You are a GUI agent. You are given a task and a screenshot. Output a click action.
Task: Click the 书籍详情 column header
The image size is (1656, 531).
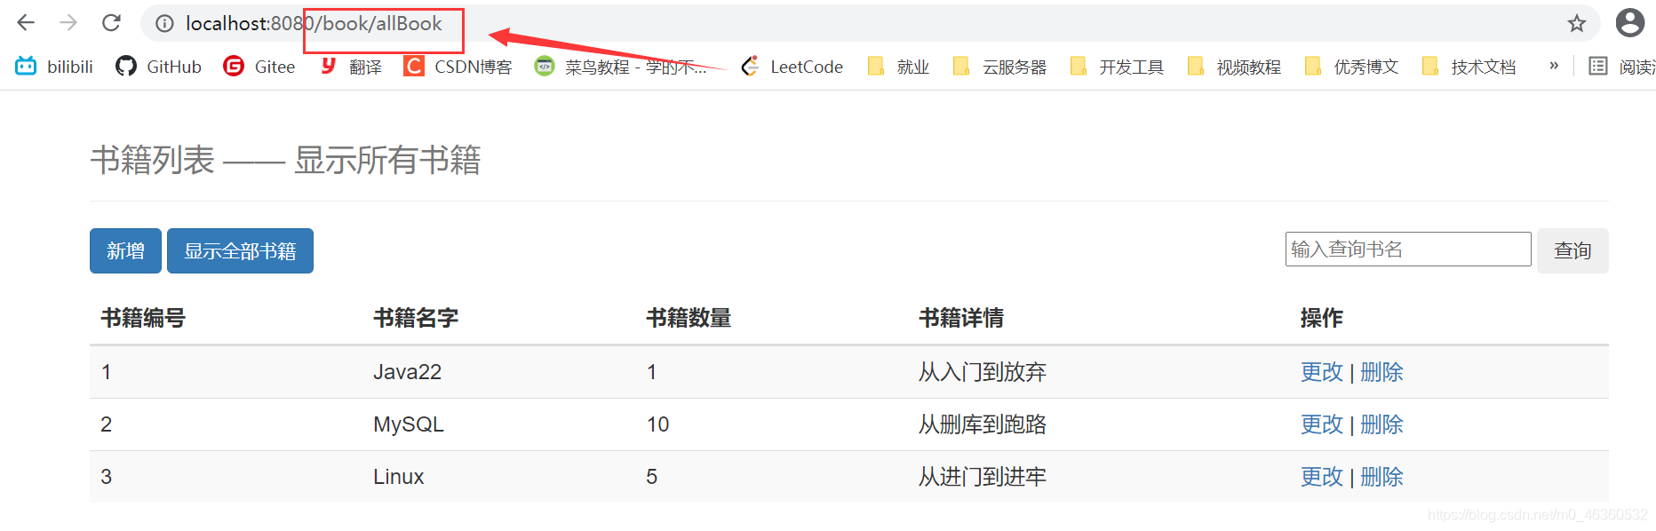pyautogui.click(x=961, y=318)
